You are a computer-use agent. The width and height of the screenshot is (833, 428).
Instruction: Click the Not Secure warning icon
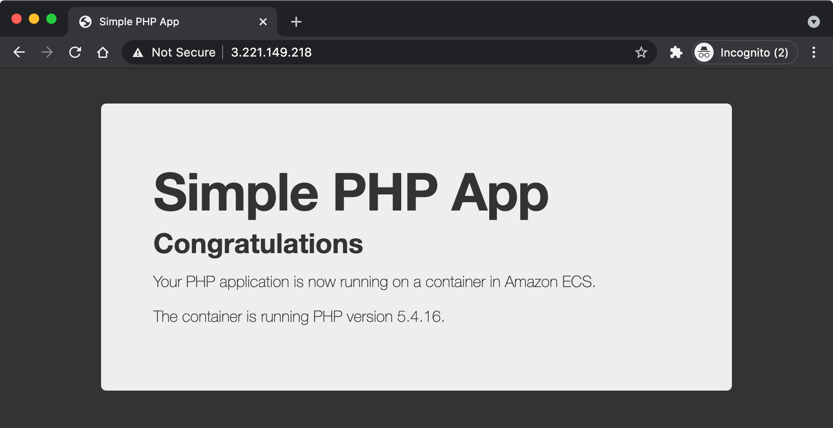coord(138,53)
